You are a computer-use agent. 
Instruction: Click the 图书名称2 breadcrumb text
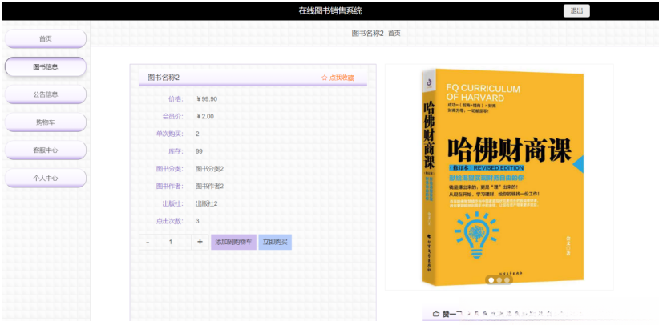pos(368,33)
